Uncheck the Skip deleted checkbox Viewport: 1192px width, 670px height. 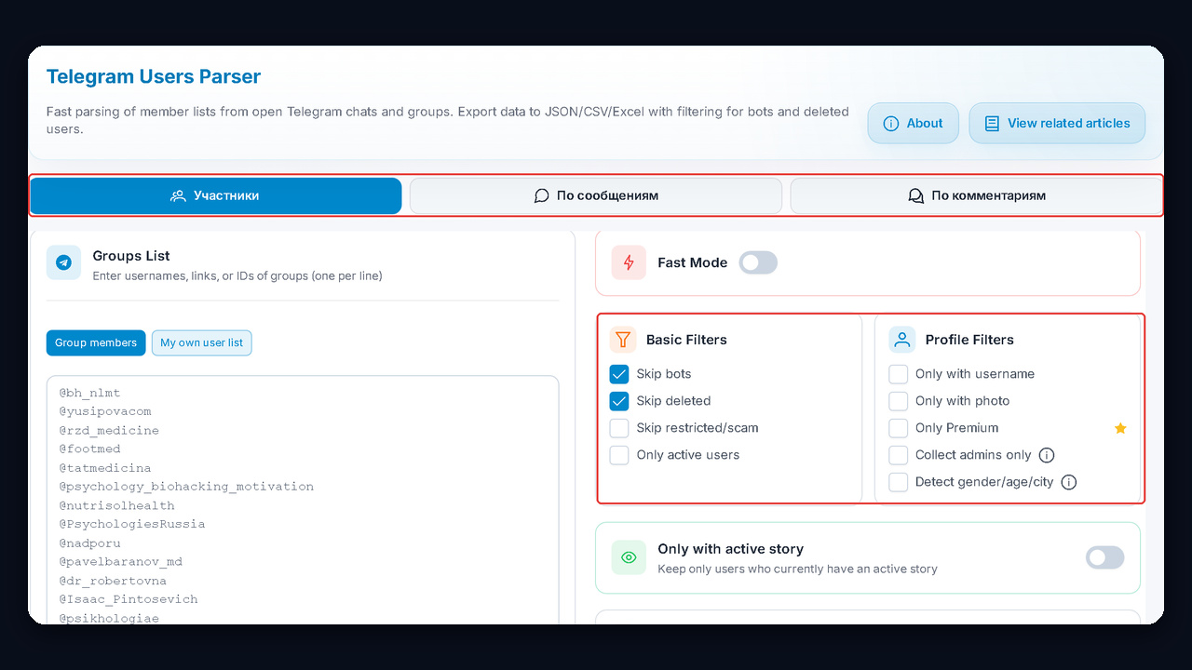pos(619,401)
